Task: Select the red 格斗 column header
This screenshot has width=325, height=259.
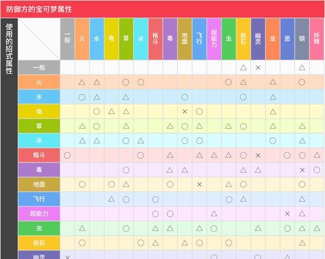Action: pos(155,39)
